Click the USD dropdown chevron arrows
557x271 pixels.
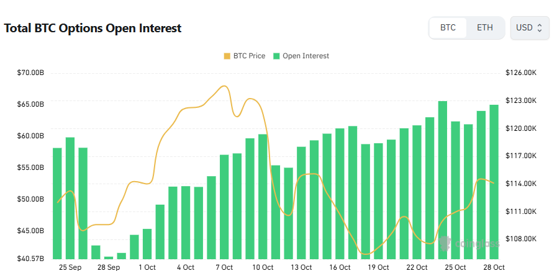(x=540, y=28)
